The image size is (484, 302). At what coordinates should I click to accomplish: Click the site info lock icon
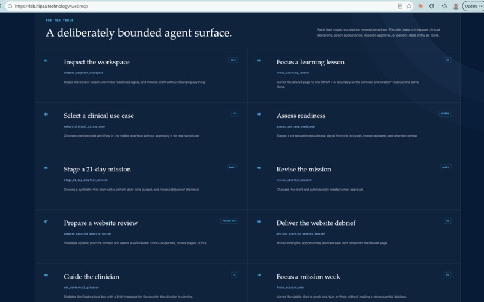(x=10, y=6)
